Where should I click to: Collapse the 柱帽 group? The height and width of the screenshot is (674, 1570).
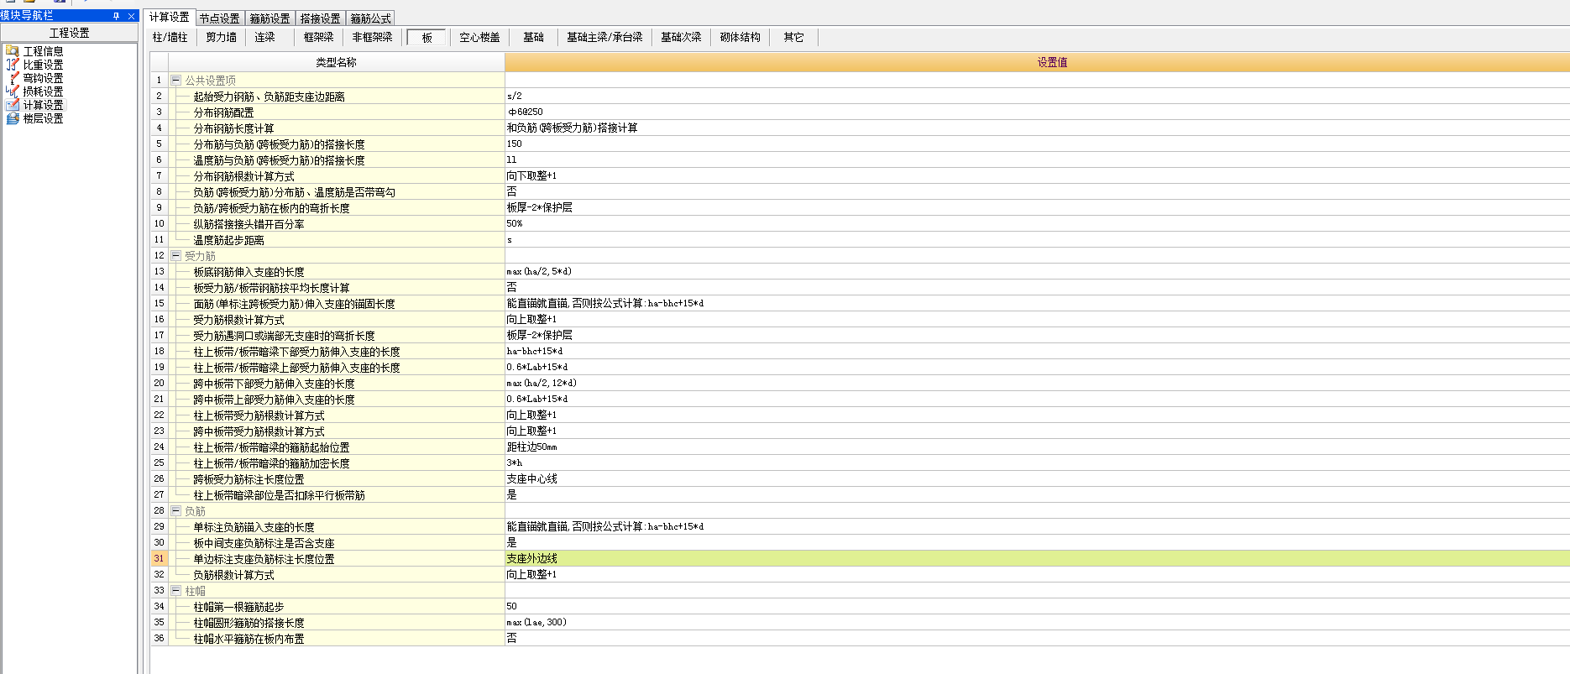pyautogui.click(x=175, y=591)
